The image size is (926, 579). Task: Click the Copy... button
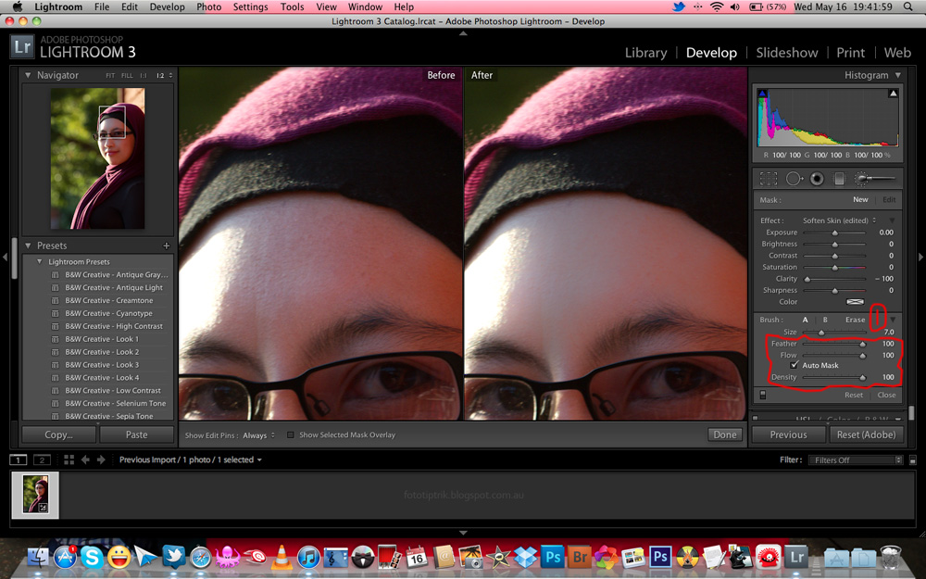coord(58,434)
